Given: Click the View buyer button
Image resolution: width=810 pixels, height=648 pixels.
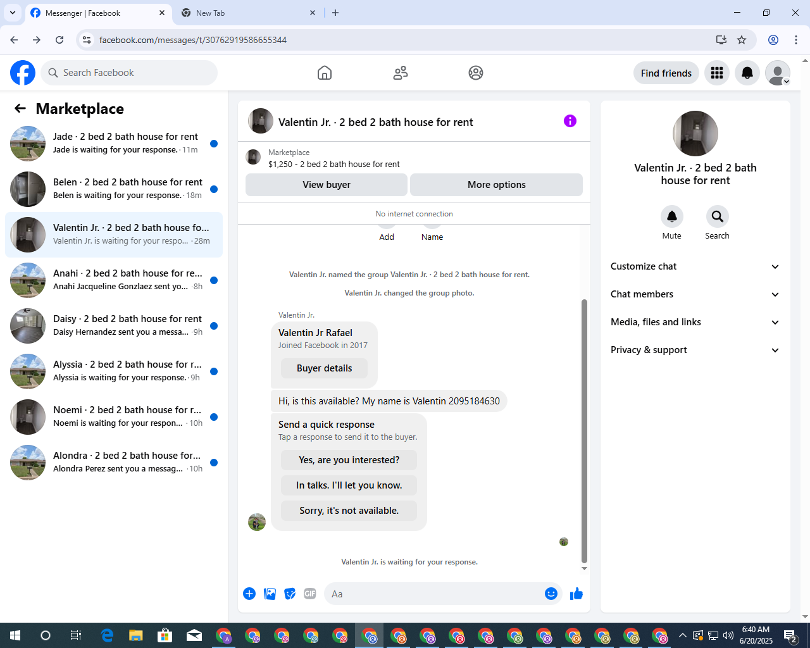Looking at the screenshot, I should 327,185.
